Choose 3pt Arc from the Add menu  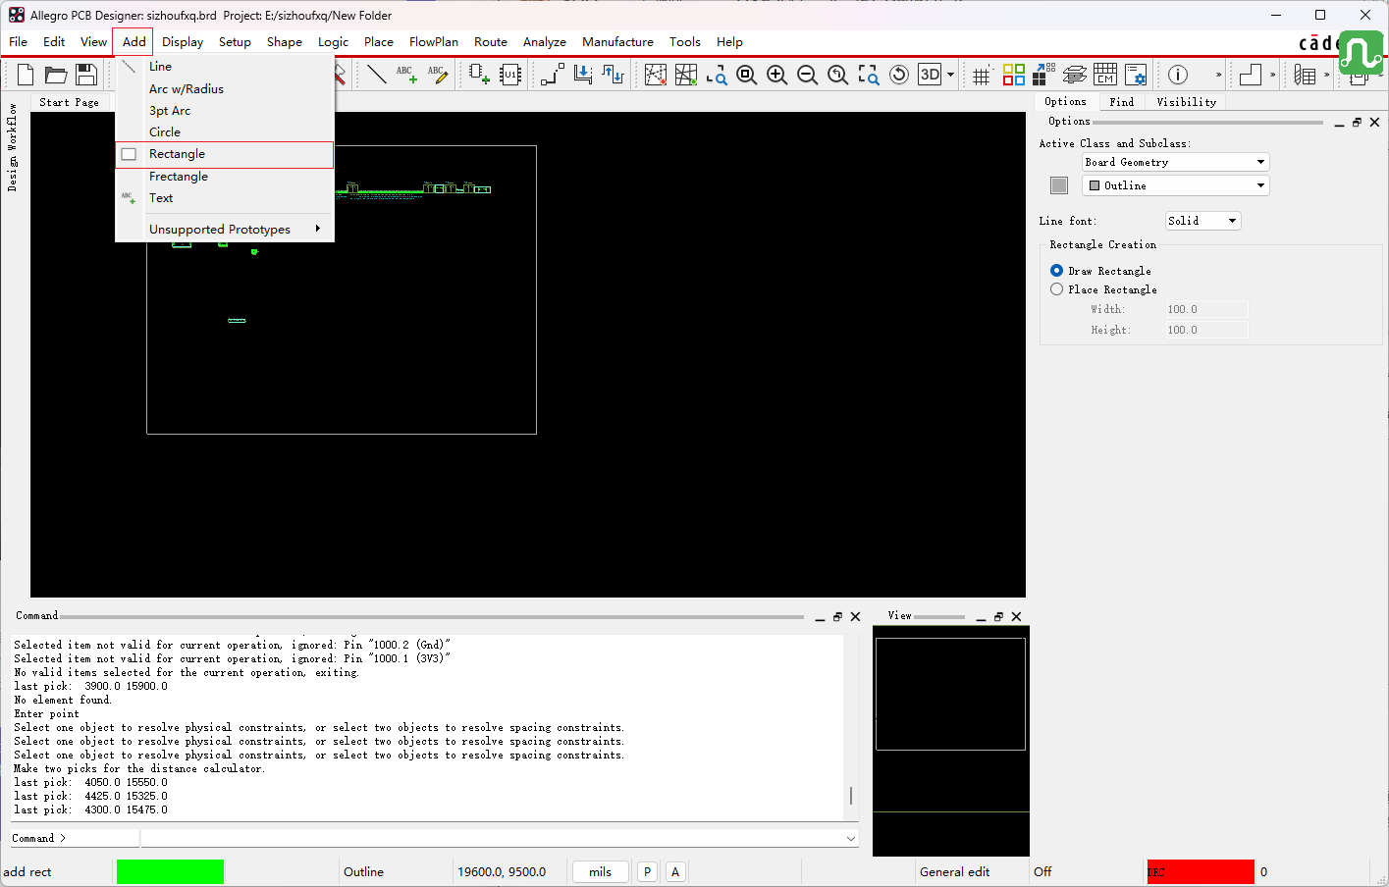(x=225, y=111)
